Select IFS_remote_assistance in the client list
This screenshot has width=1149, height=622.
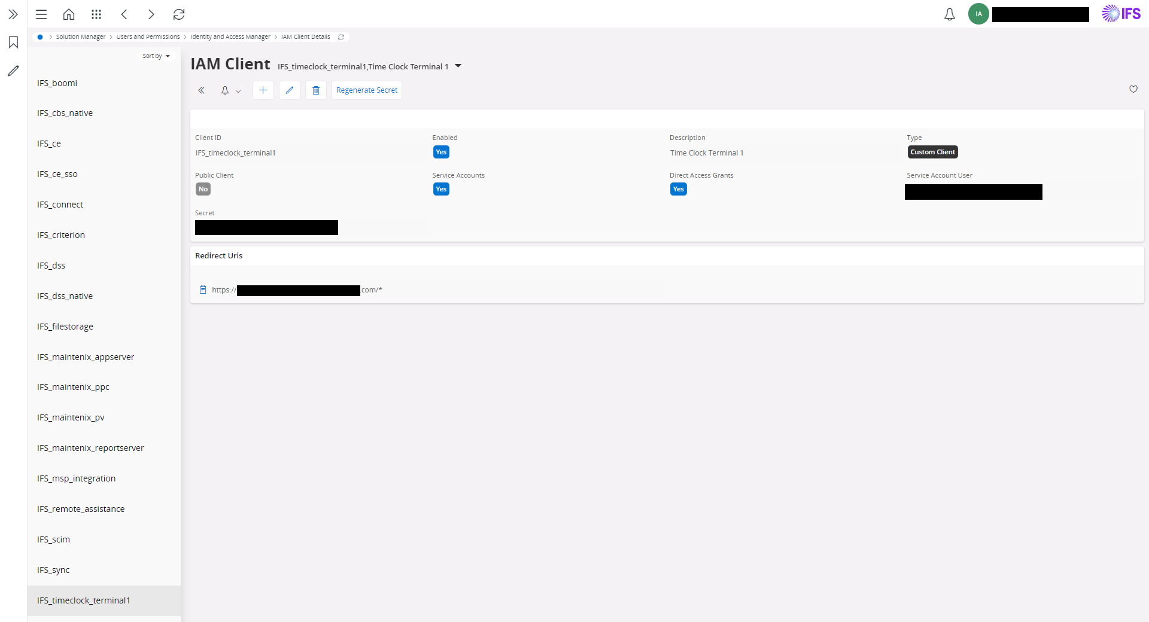pos(104,509)
